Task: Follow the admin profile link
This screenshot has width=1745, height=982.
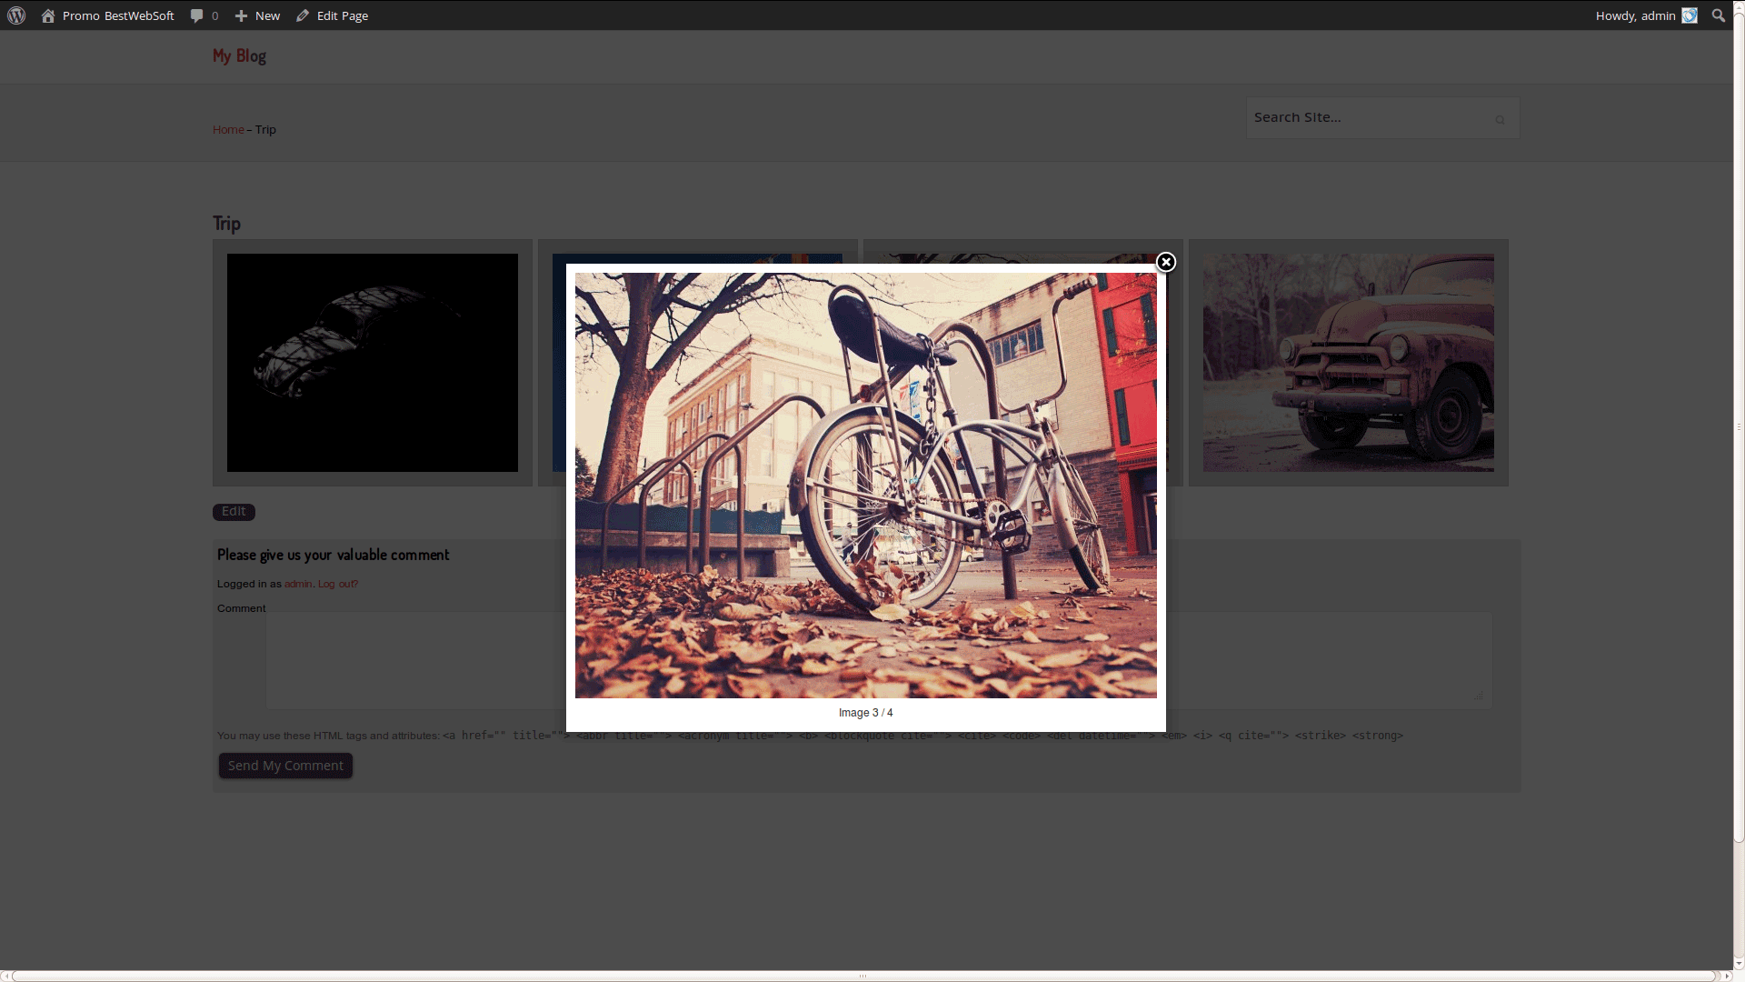Action: click(298, 584)
